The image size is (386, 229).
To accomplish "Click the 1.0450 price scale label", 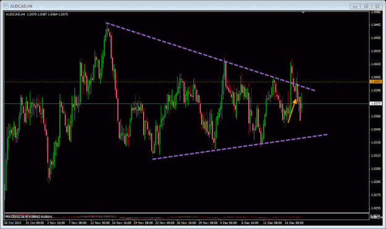I will [376, 38].
